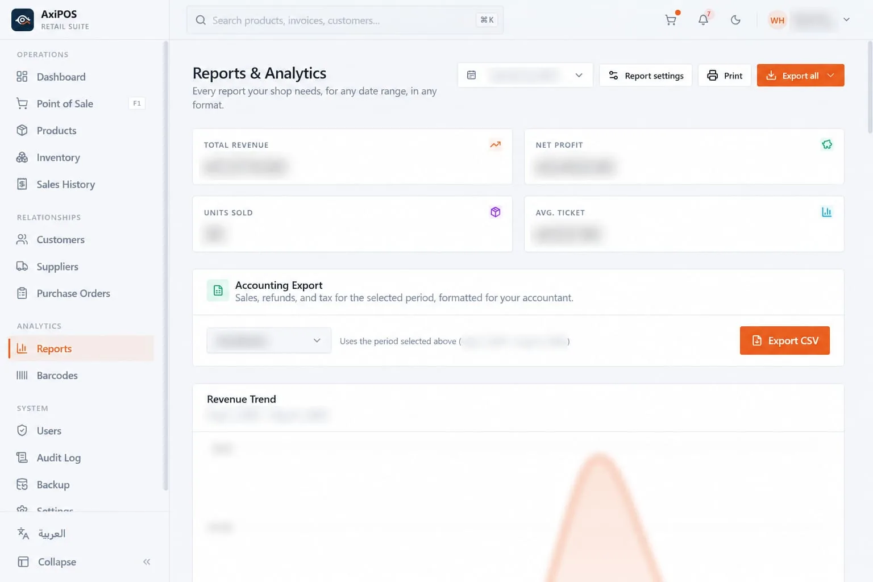
Task: Expand the user account menu chevron
Action: click(x=846, y=20)
